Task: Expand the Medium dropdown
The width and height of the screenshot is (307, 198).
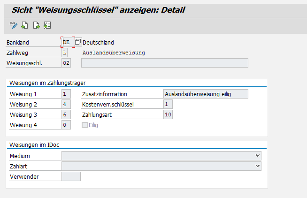Action: pyautogui.click(x=257, y=155)
